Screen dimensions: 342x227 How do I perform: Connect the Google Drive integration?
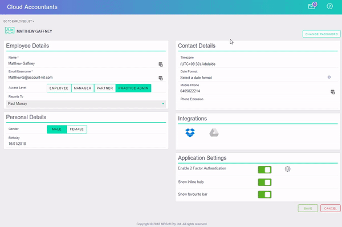click(x=214, y=133)
